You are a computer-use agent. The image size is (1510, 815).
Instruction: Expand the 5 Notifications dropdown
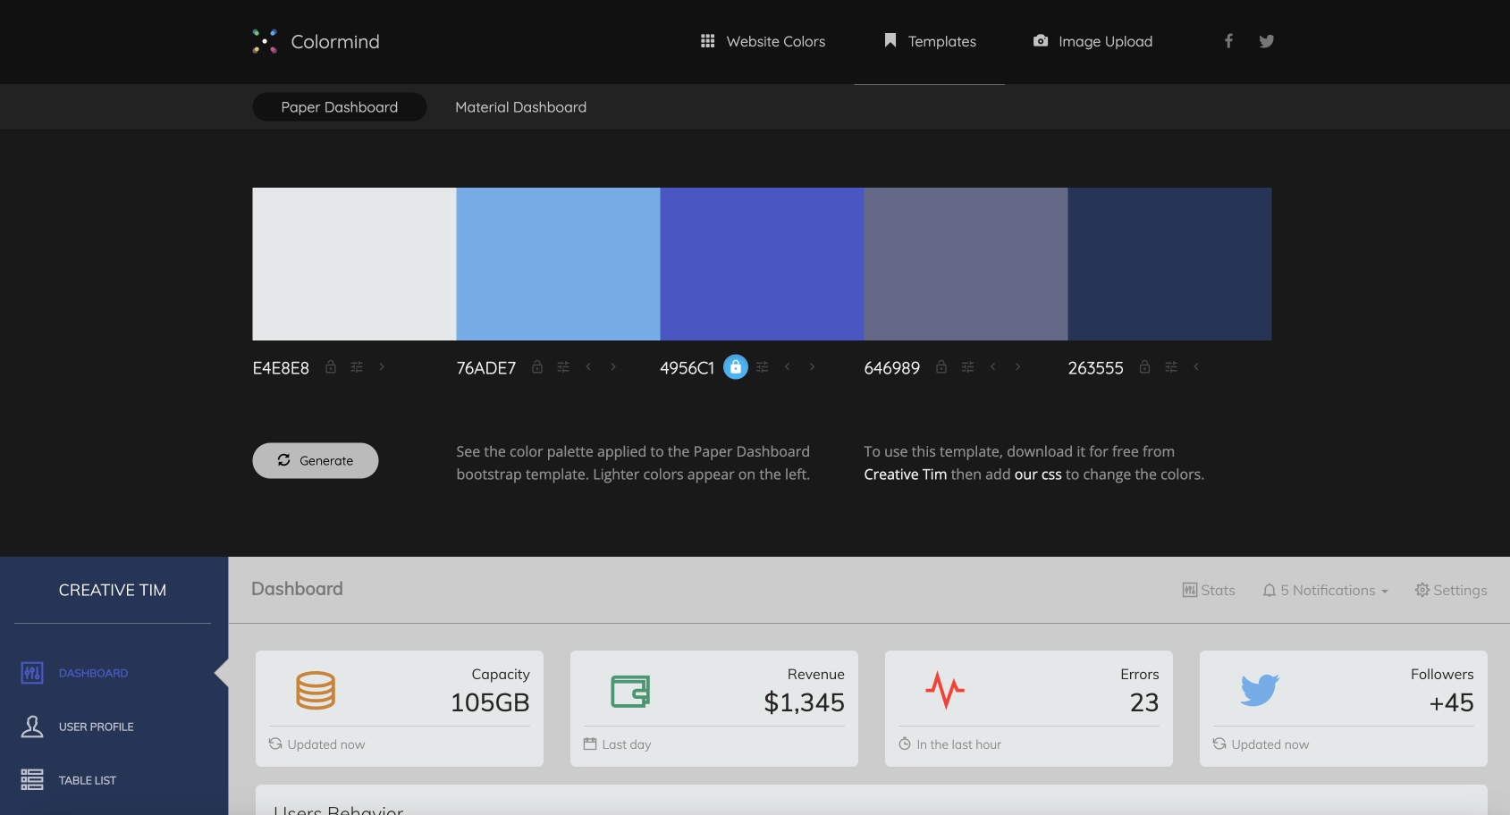pyautogui.click(x=1325, y=590)
